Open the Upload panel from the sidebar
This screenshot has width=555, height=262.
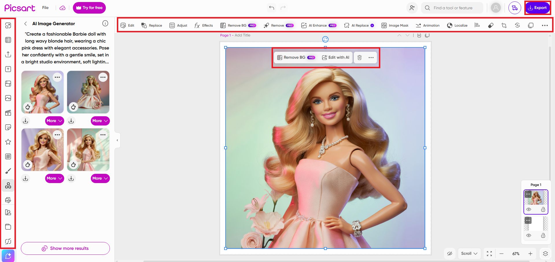[8, 54]
